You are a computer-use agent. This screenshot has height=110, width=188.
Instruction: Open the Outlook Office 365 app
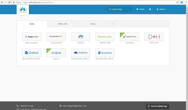tap(32, 53)
